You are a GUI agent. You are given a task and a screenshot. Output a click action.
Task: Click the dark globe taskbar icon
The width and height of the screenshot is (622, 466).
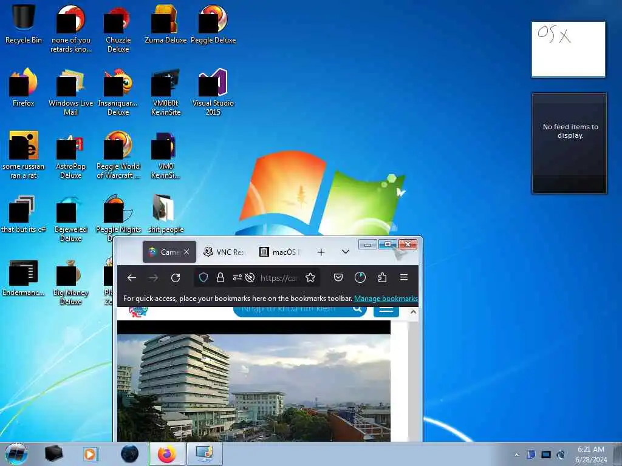tap(129, 454)
